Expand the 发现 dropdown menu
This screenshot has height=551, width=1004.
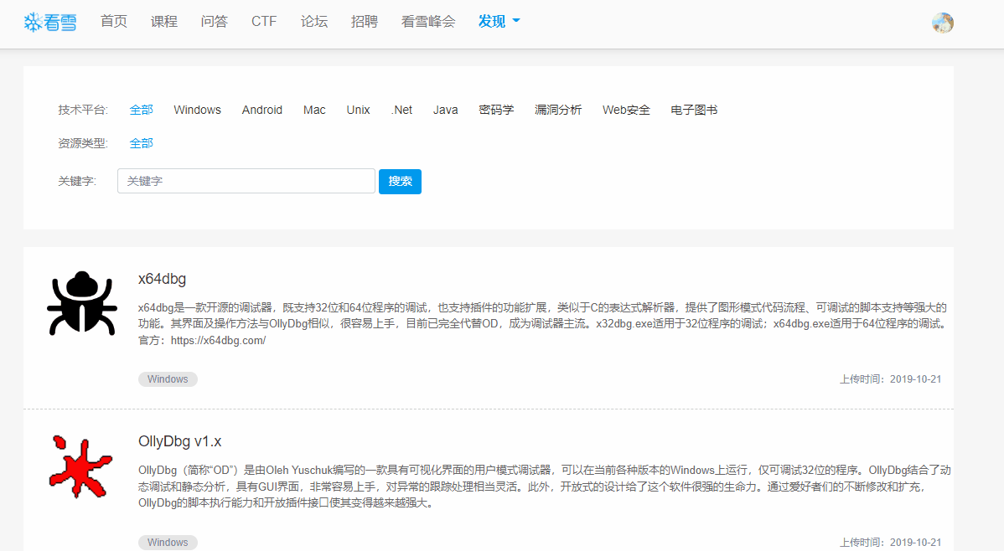[499, 21]
